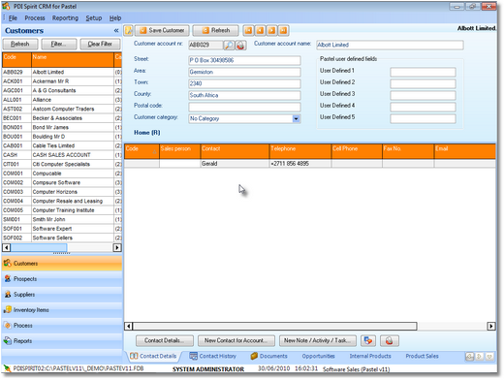Click customer list scrollbar right arrow
The width and height of the screenshot is (504, 380).
tap(117, 247)
